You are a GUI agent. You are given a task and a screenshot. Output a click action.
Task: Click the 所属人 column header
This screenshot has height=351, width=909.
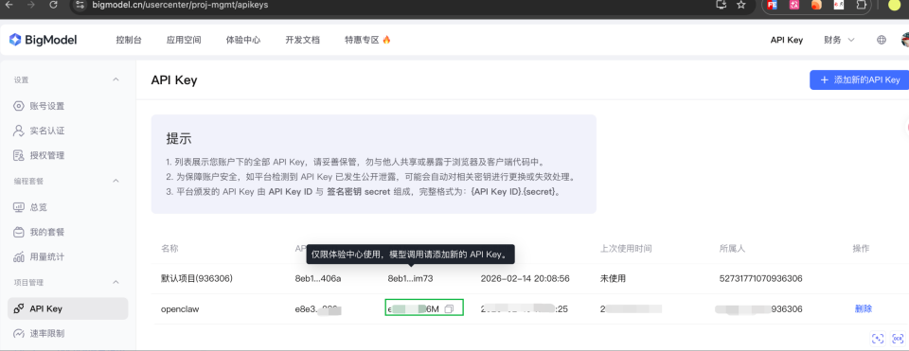pos(732,249)
